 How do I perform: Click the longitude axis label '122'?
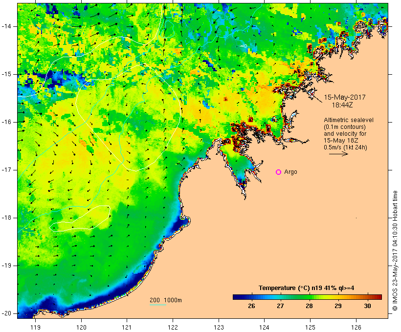point(173,327)
